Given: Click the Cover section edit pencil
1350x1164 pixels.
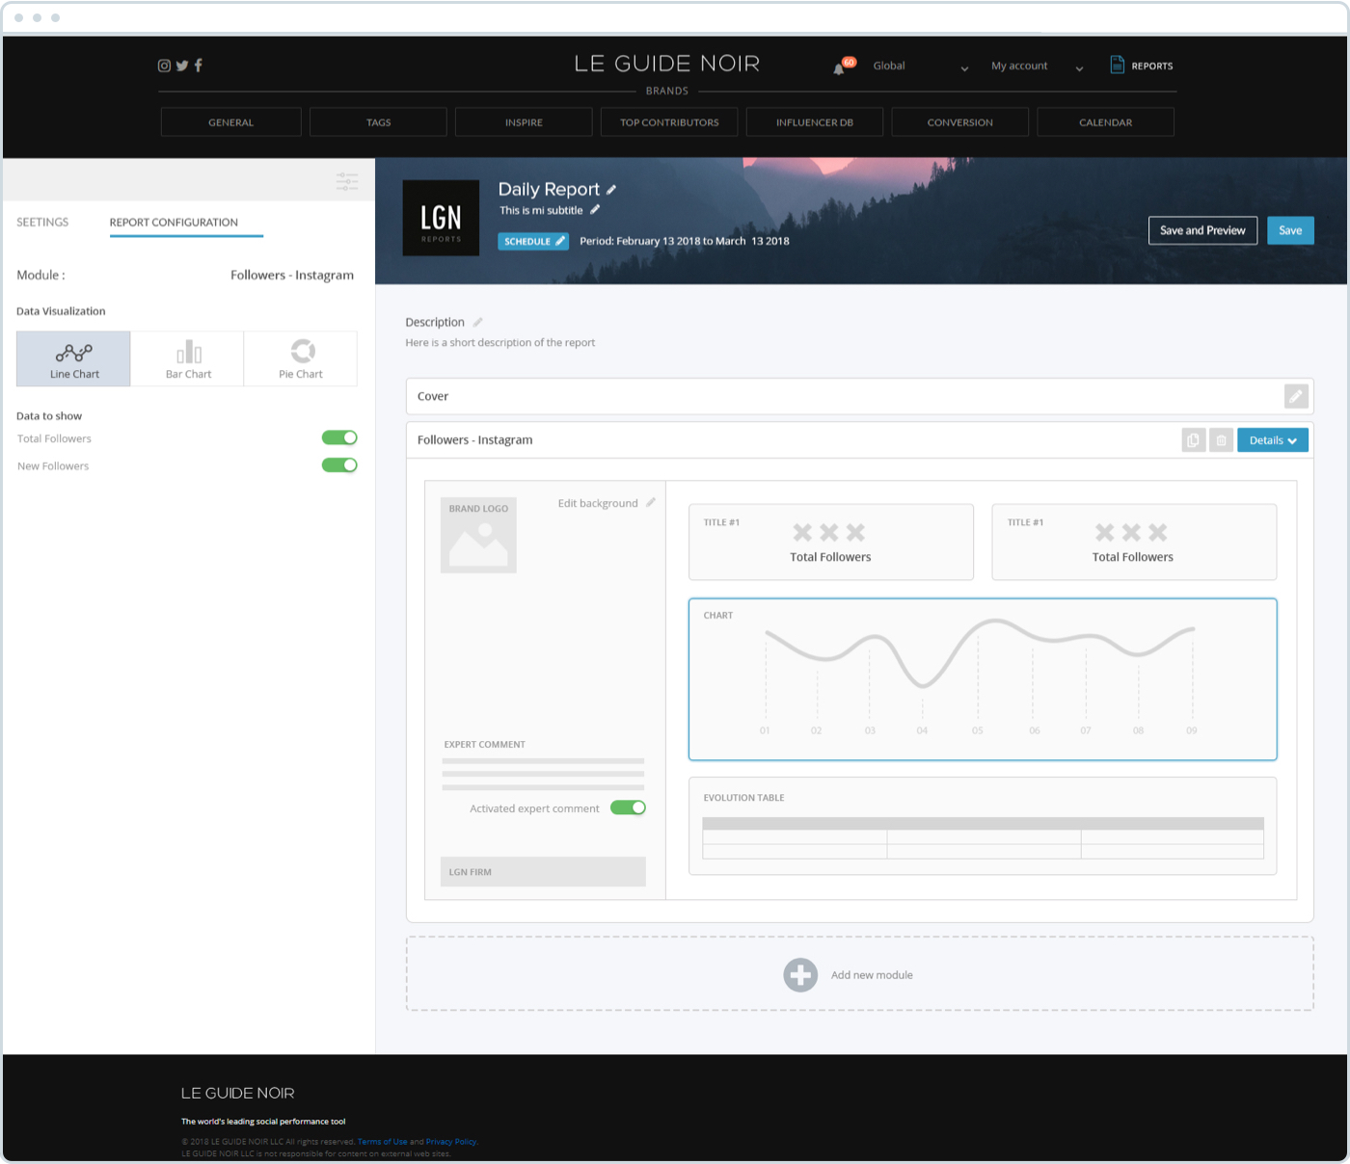Looking at the screenshot, I should pyautogui.click(x=1296, y=396).
